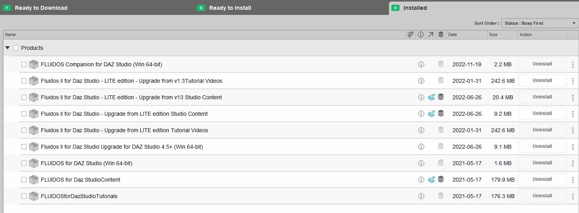
Task: Collapse the Products group triangle
Action: [x=7, y=48]
